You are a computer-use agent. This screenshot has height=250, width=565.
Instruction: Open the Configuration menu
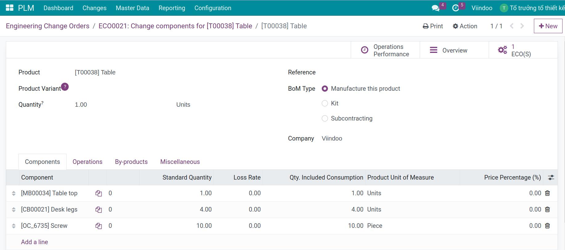tap(213, 8)
